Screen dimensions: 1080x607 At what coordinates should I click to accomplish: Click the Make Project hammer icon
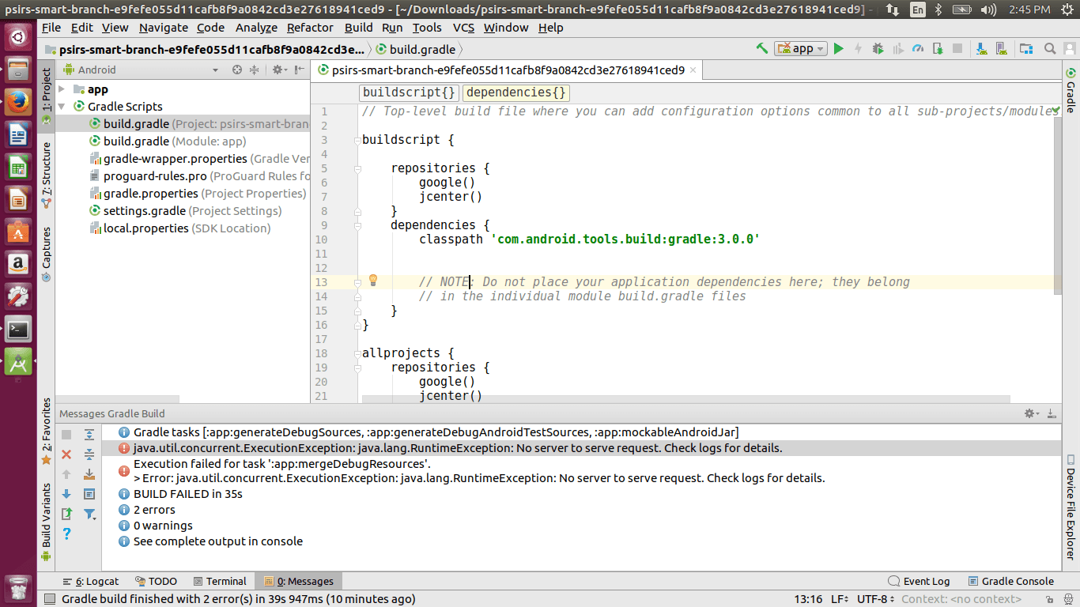762,48
